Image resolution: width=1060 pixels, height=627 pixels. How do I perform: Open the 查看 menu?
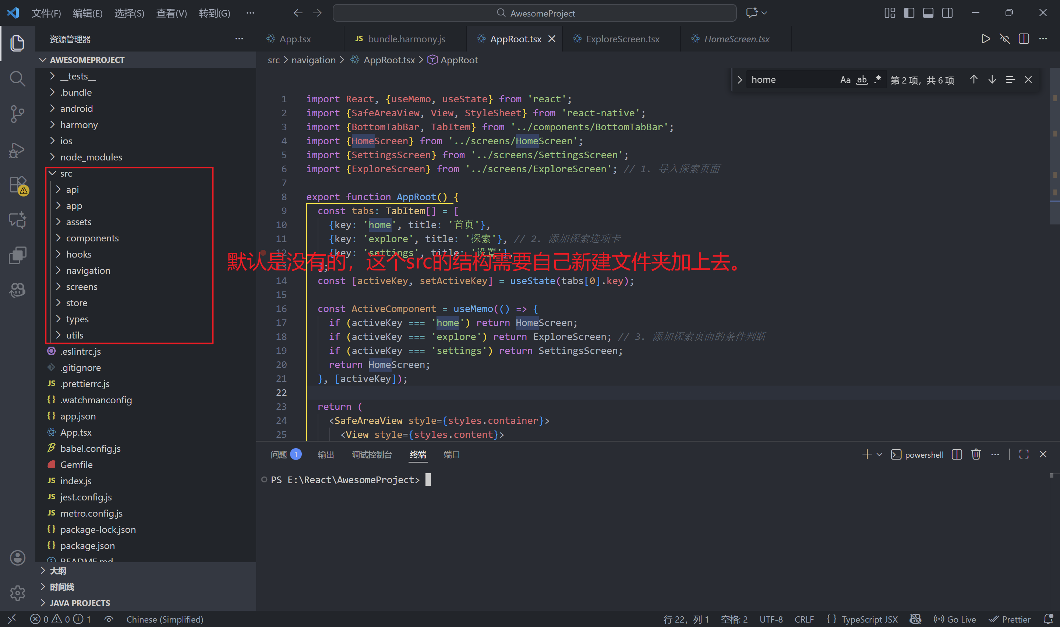171,13
